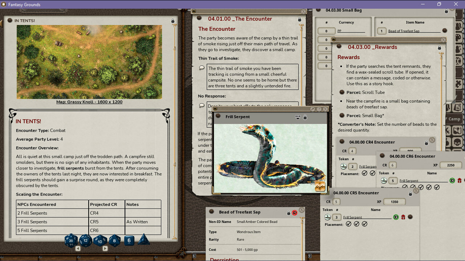Image resolution: width=465 pixels, height=261 pixels.
Task: Toggle the non-ID status on Bead of Treefast Sap
Action: [294, 213]
